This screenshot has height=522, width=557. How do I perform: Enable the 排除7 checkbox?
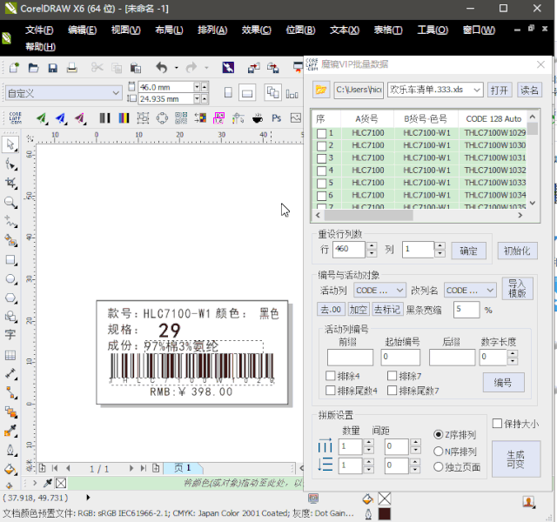[x=393, y=376]
